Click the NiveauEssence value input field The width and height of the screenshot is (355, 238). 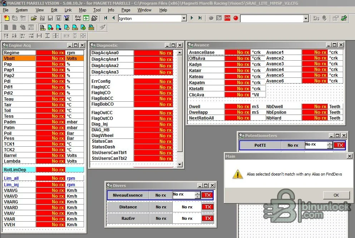click(184, 195)
